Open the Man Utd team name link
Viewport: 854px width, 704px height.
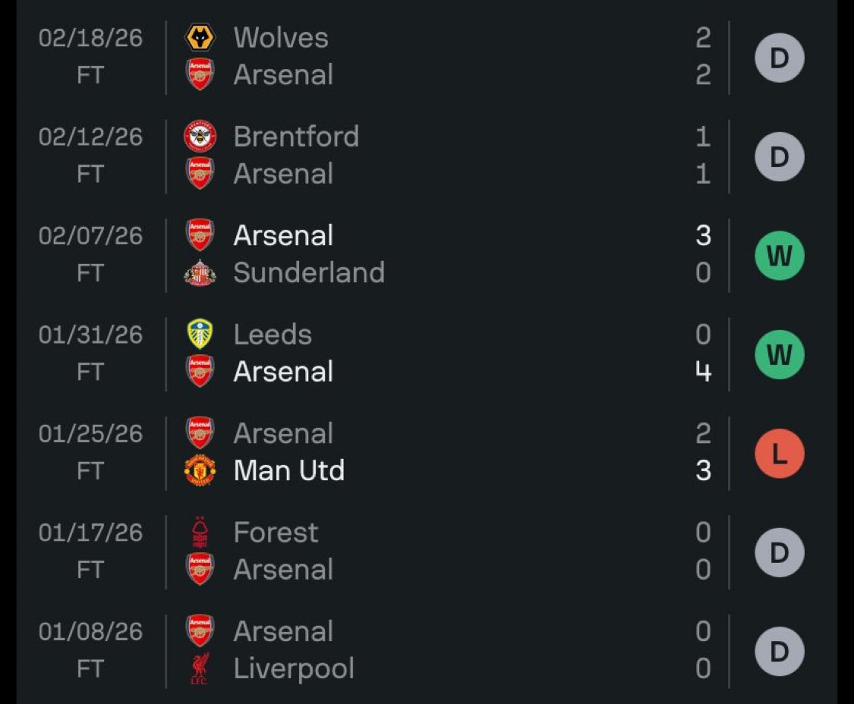(x=289, y=470)
